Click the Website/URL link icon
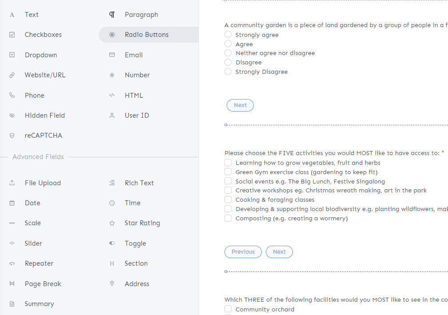The height and width of the screenshot is (315, 448). [12, 75]
